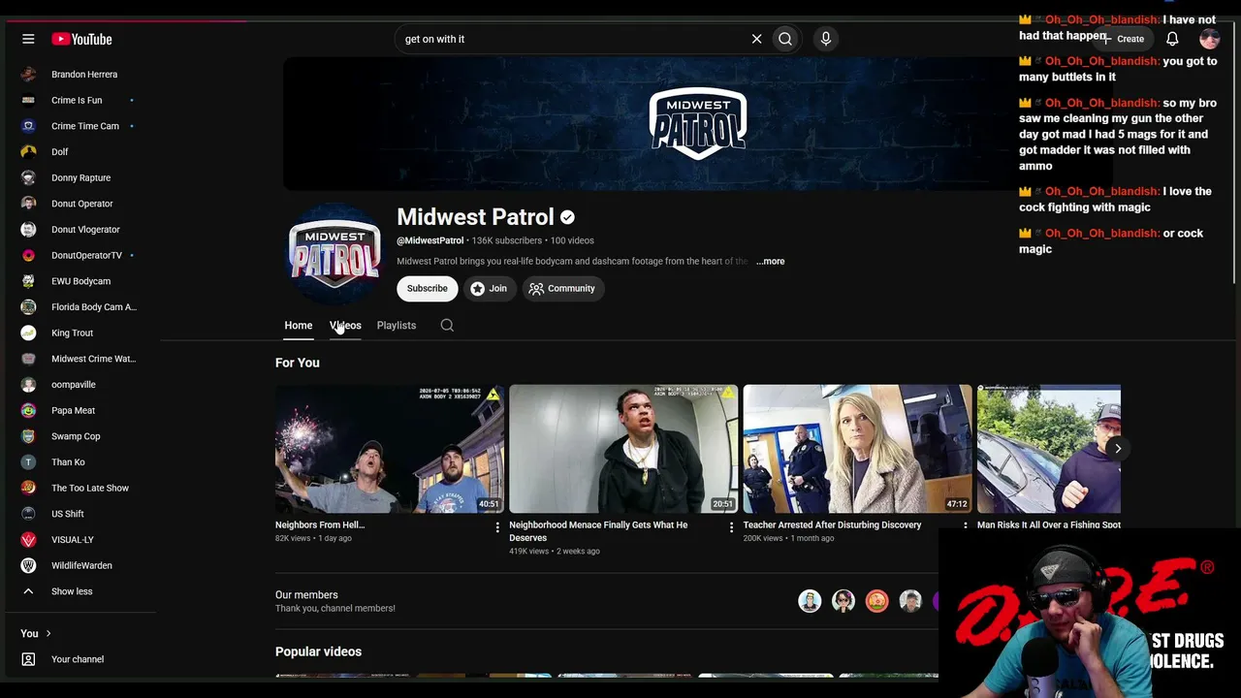
Task: Subscribe to Midwest Patrol
Action: pyautogui.click(x=427, y=288)
